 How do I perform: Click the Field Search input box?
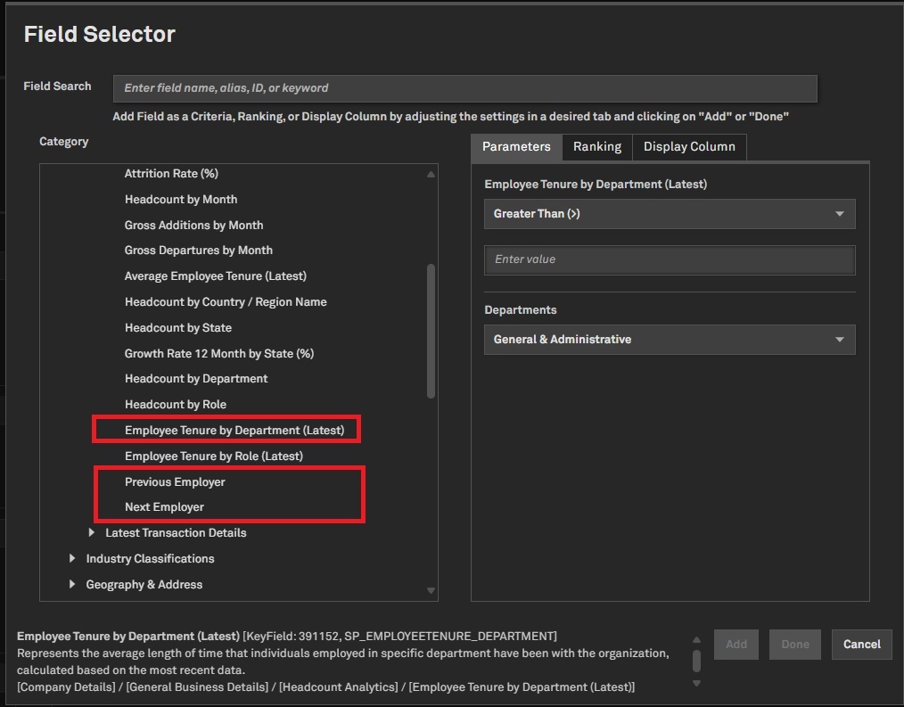tap(464, 88)
